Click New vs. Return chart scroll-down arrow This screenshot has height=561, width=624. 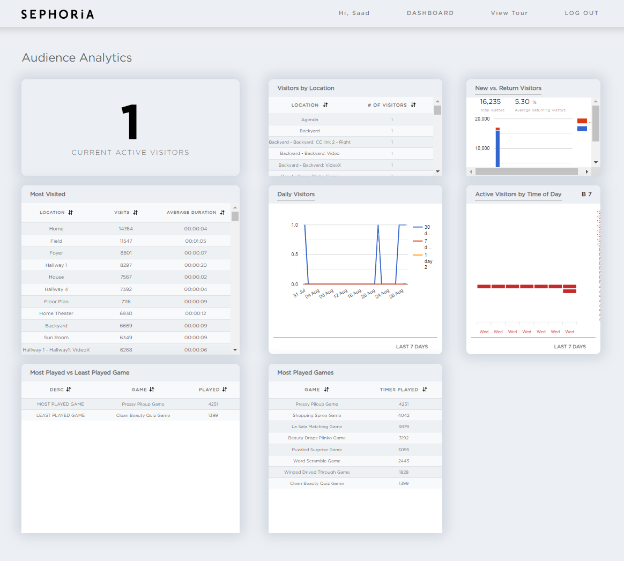pyautogui.click(x=596, y=162)
